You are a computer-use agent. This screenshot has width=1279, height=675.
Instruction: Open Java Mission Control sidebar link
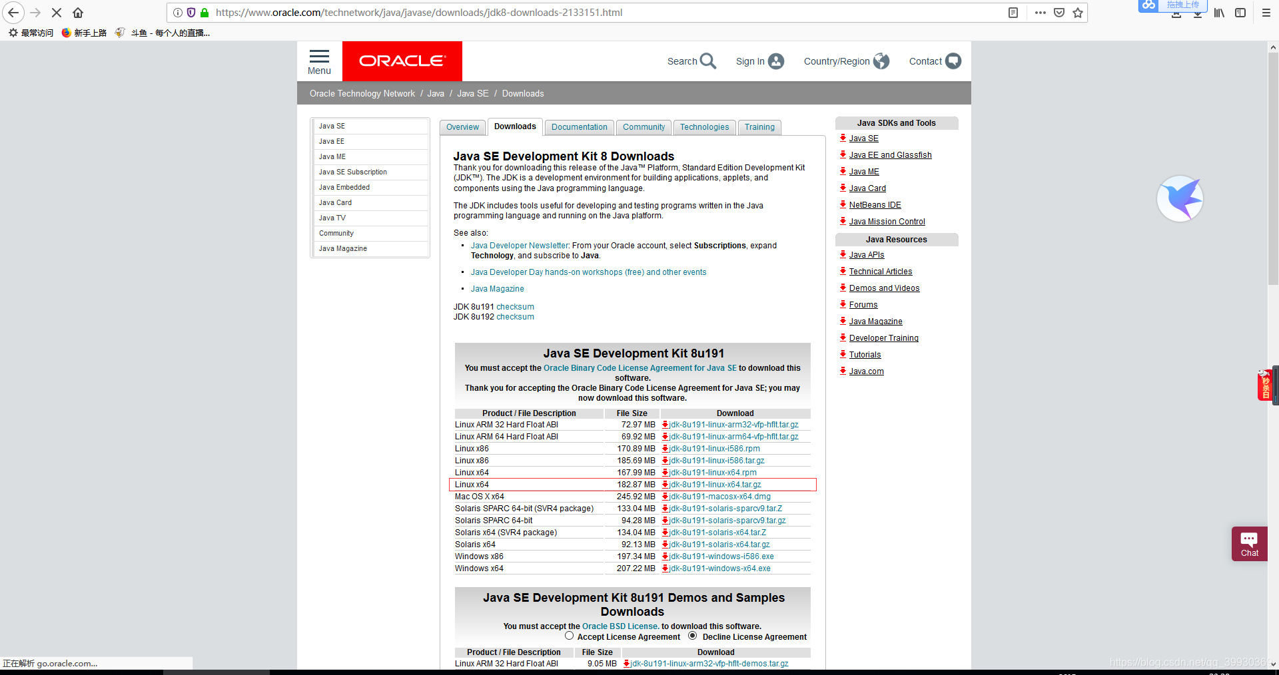tap(887, 222)
